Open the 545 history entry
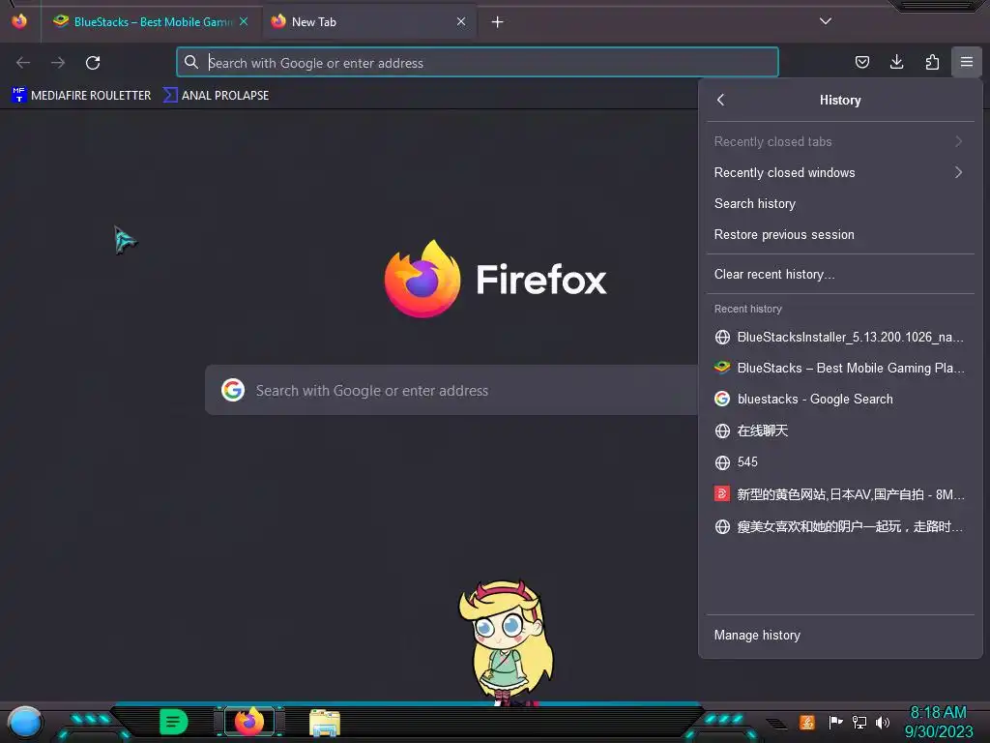This screenshot has height=743, width=990. (840, 461)
